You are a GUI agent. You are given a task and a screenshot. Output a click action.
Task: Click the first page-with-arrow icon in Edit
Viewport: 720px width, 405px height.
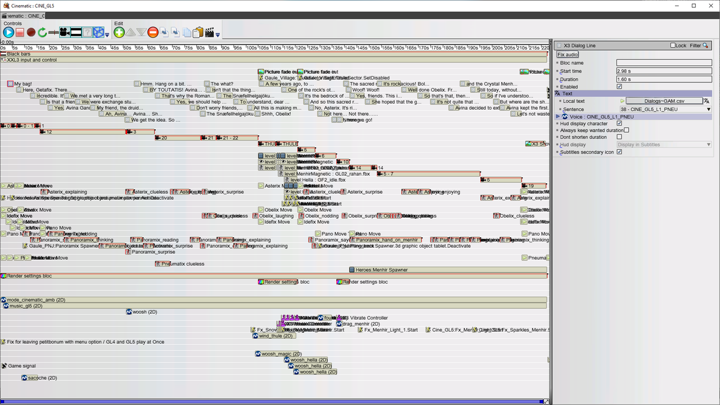pyautogui.click(x=164, y=33)
